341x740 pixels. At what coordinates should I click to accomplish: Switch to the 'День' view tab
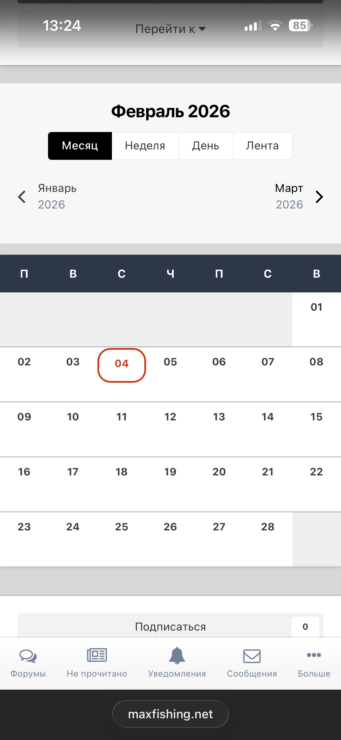(206, 146)
